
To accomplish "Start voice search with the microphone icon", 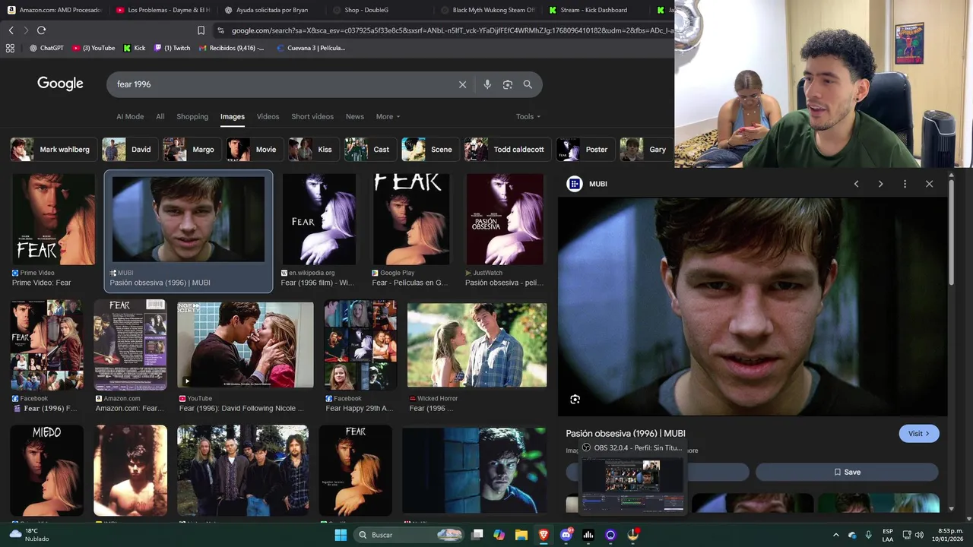I will coord(487,84).
